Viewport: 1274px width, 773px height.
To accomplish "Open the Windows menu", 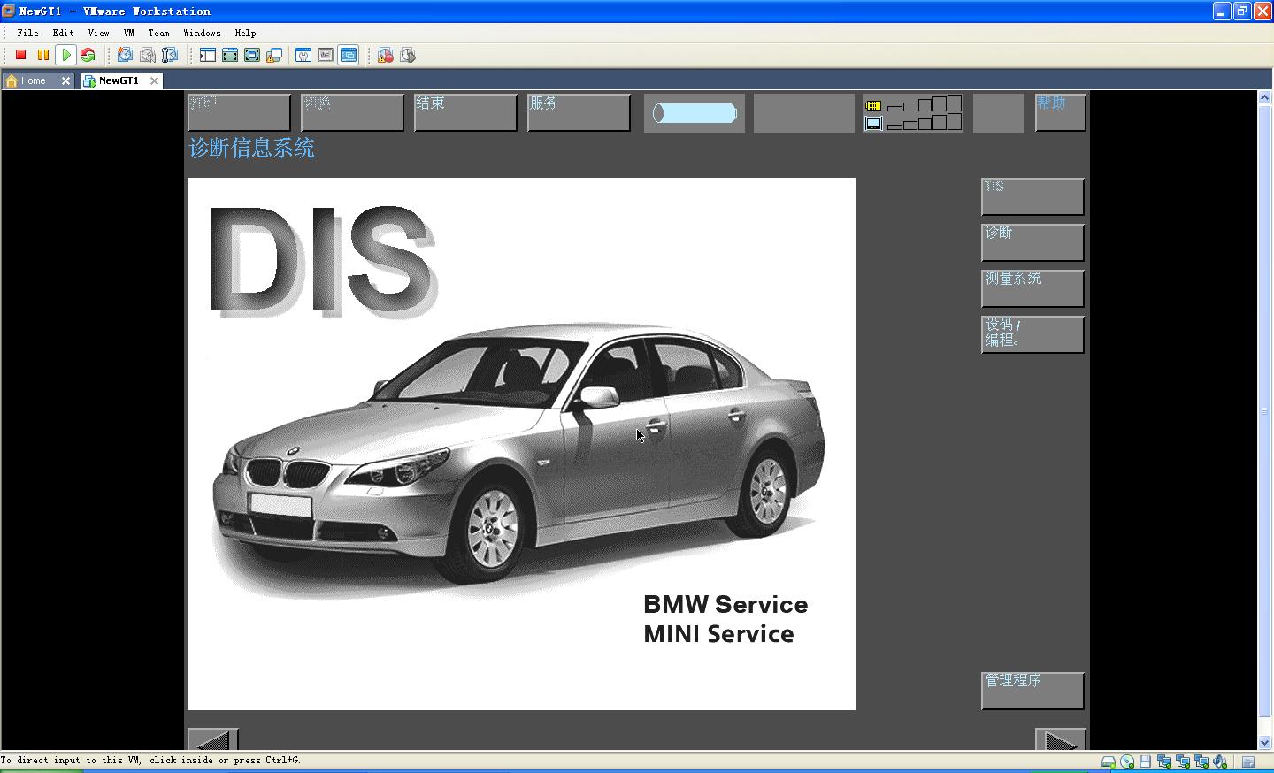I will pos(202,33).
